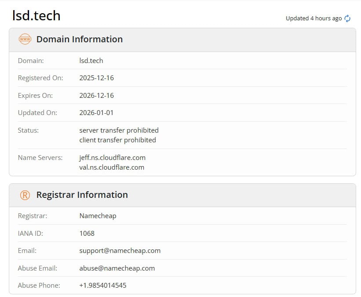The width and height of the screenshot is (361, 297).
Task: Click the refresh icon beside Updated 4 hours ago
Action: [x=347, y=19]
